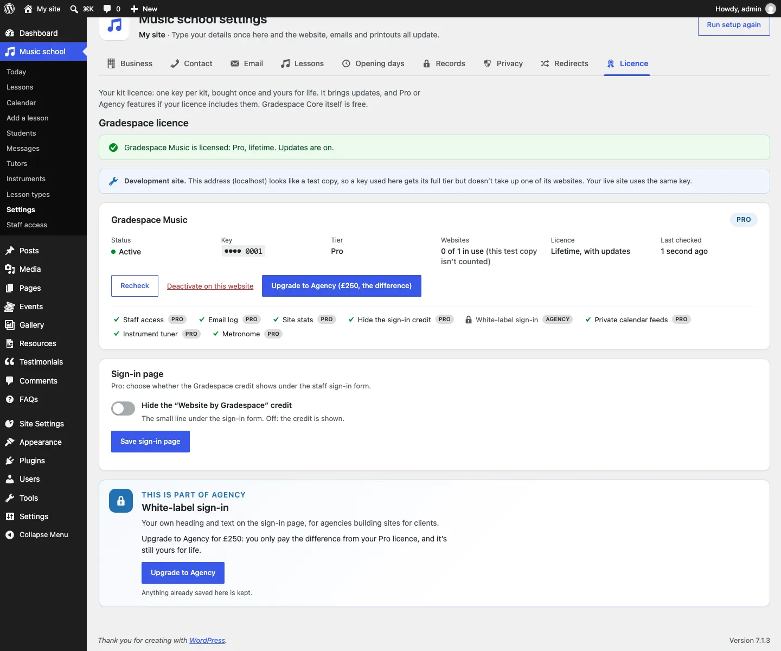Viewport: 781px width, 651px height.
Task: Open Staff access in Music school submenu
Action: (27, 225)
